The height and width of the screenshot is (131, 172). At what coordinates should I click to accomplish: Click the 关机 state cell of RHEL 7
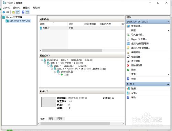pos(71,28)
